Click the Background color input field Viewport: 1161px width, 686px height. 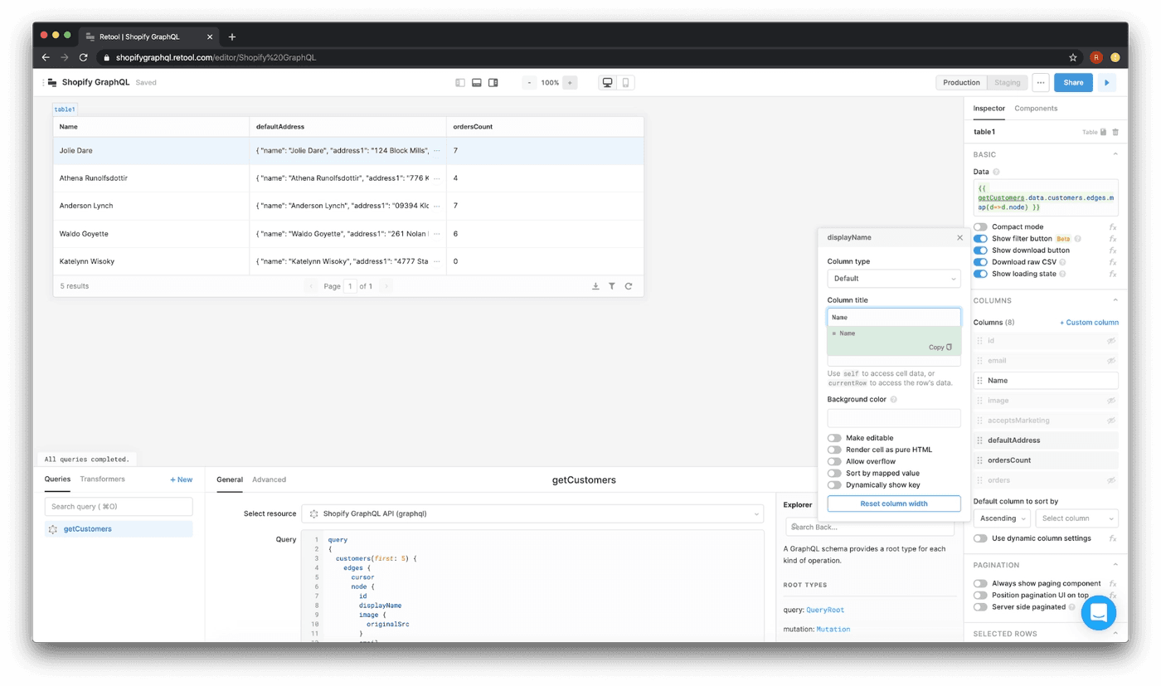(x=893, y=418)
